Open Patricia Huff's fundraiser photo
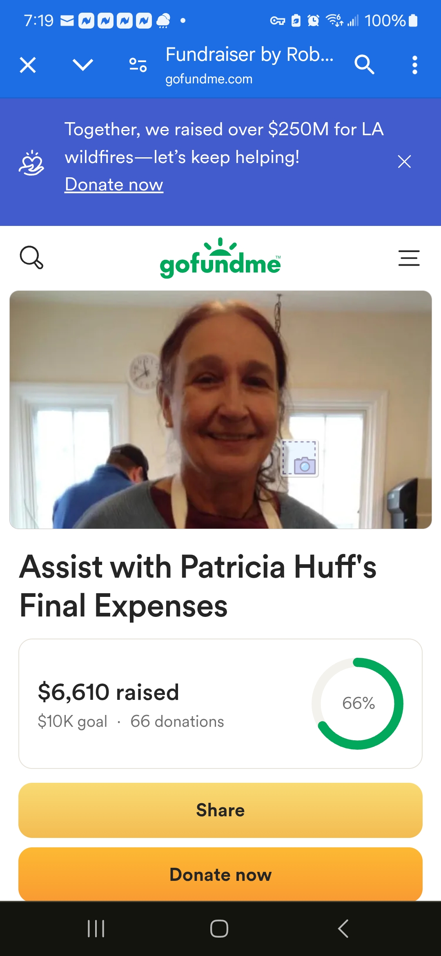 pyautogui.click(x=220, y=410)
